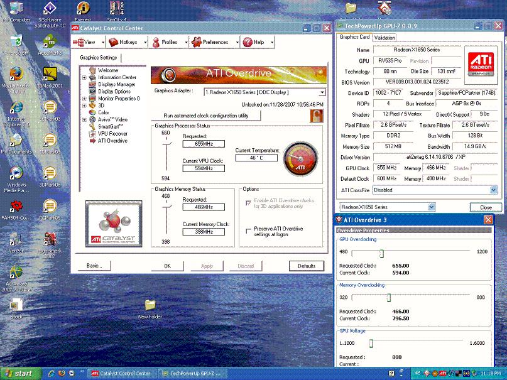The height and width of the screenshot is (380, 507).
Task: Select the FAH504 desktop shortcut
Action: click(16, 210)
